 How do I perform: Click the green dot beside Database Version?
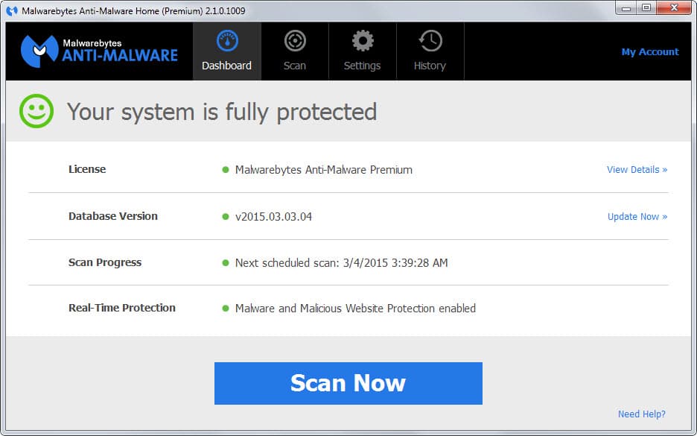pyautogui.click(x=226, y=217)
